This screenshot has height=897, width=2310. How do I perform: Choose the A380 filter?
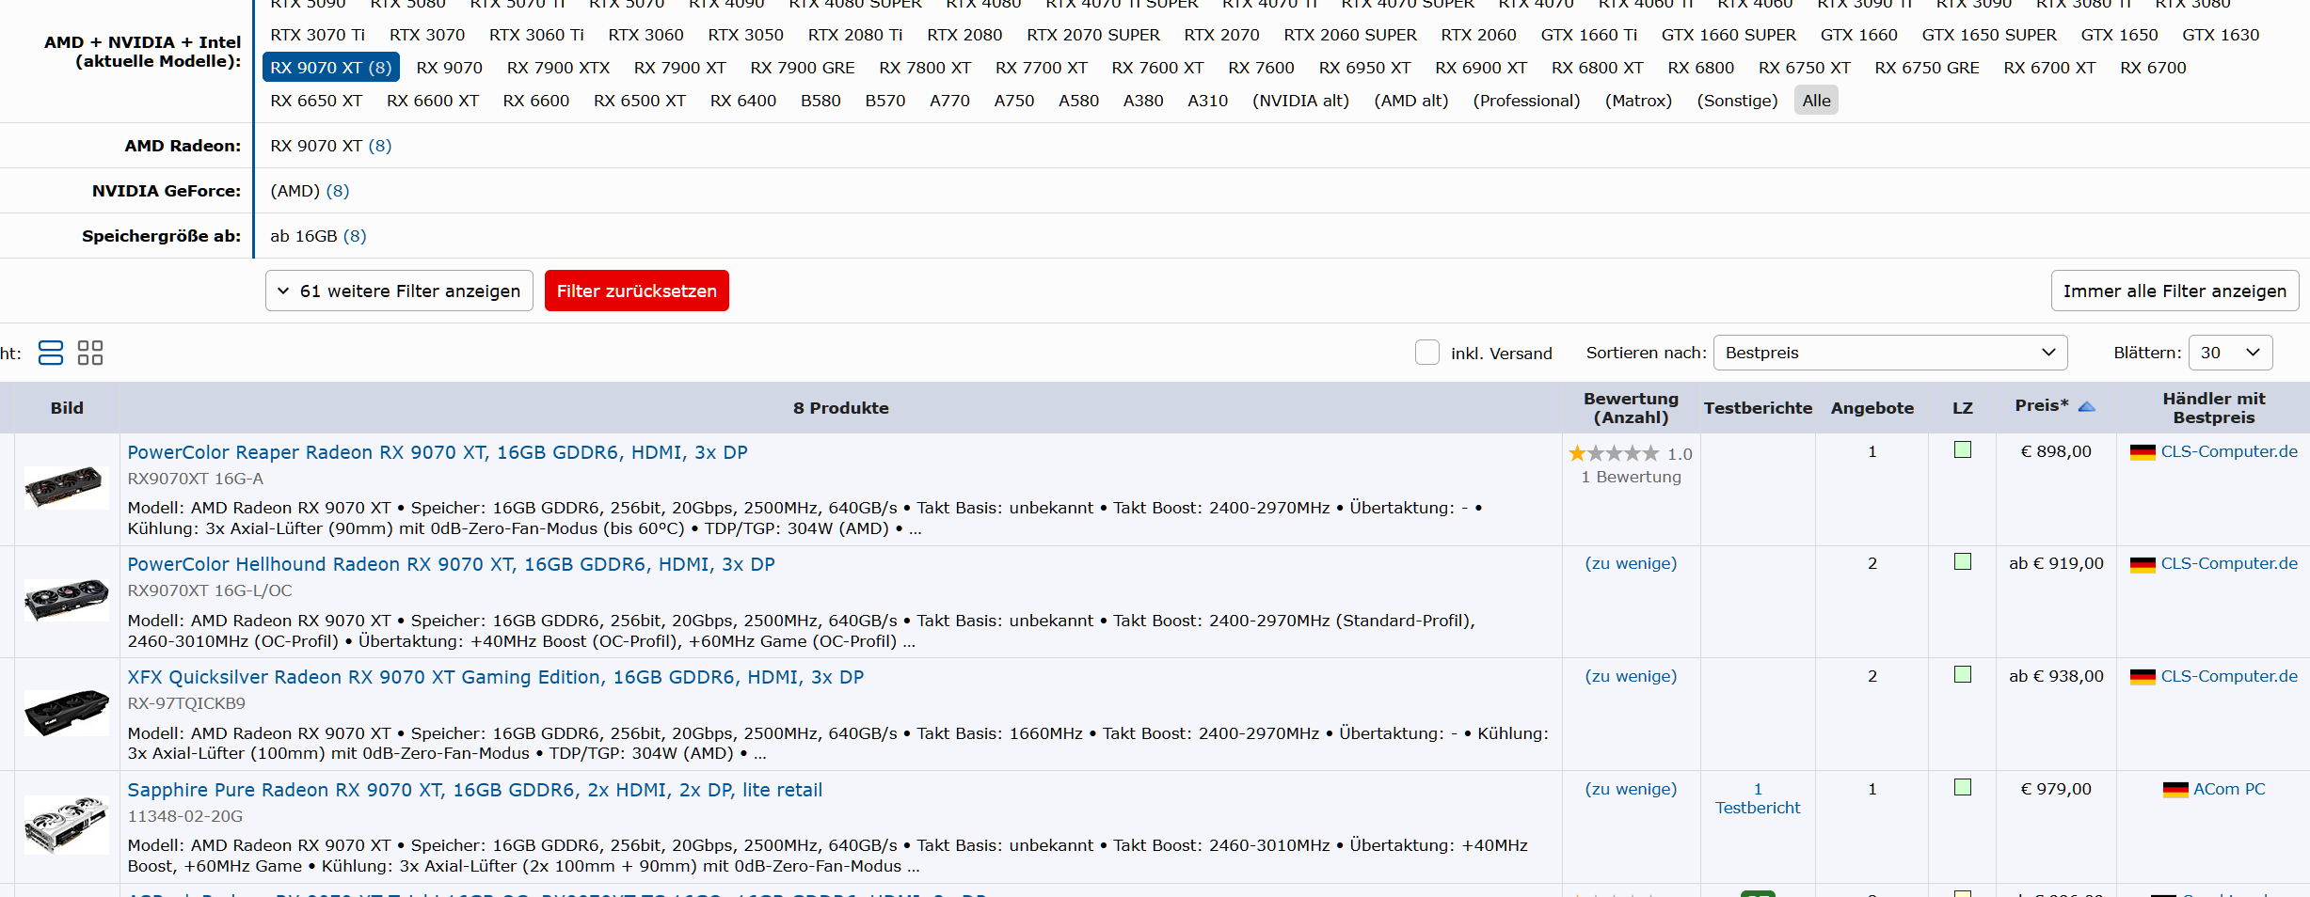pyautogui.click(x=1143, y=101)
